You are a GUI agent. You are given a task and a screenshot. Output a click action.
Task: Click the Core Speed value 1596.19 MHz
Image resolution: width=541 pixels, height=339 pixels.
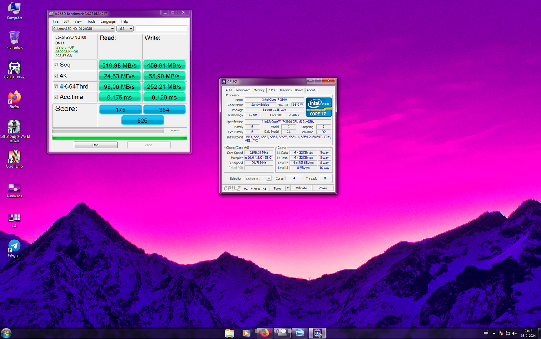point(259,153)
